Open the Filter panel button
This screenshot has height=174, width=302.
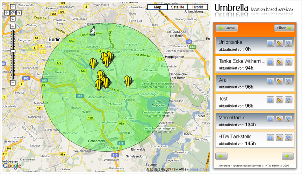click(x=284, y=28)
